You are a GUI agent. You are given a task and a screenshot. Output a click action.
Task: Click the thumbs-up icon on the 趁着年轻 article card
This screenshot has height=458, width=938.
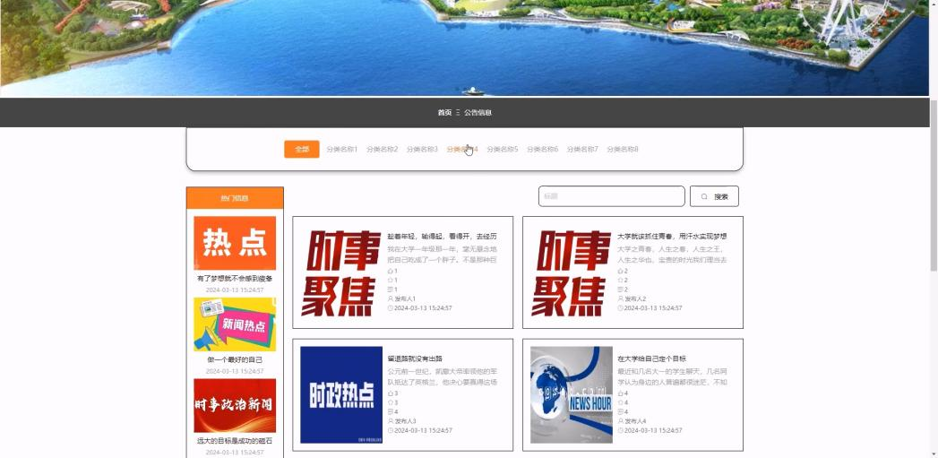point(391,272)
